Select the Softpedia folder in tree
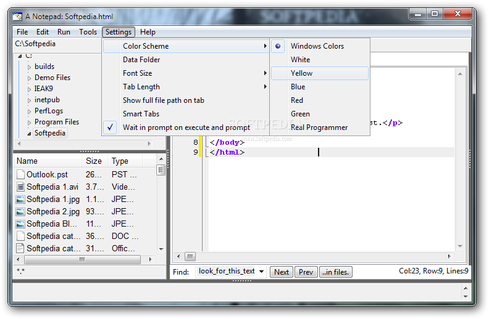This screenshot has height=319, width=489. click(x=50, y=133)
